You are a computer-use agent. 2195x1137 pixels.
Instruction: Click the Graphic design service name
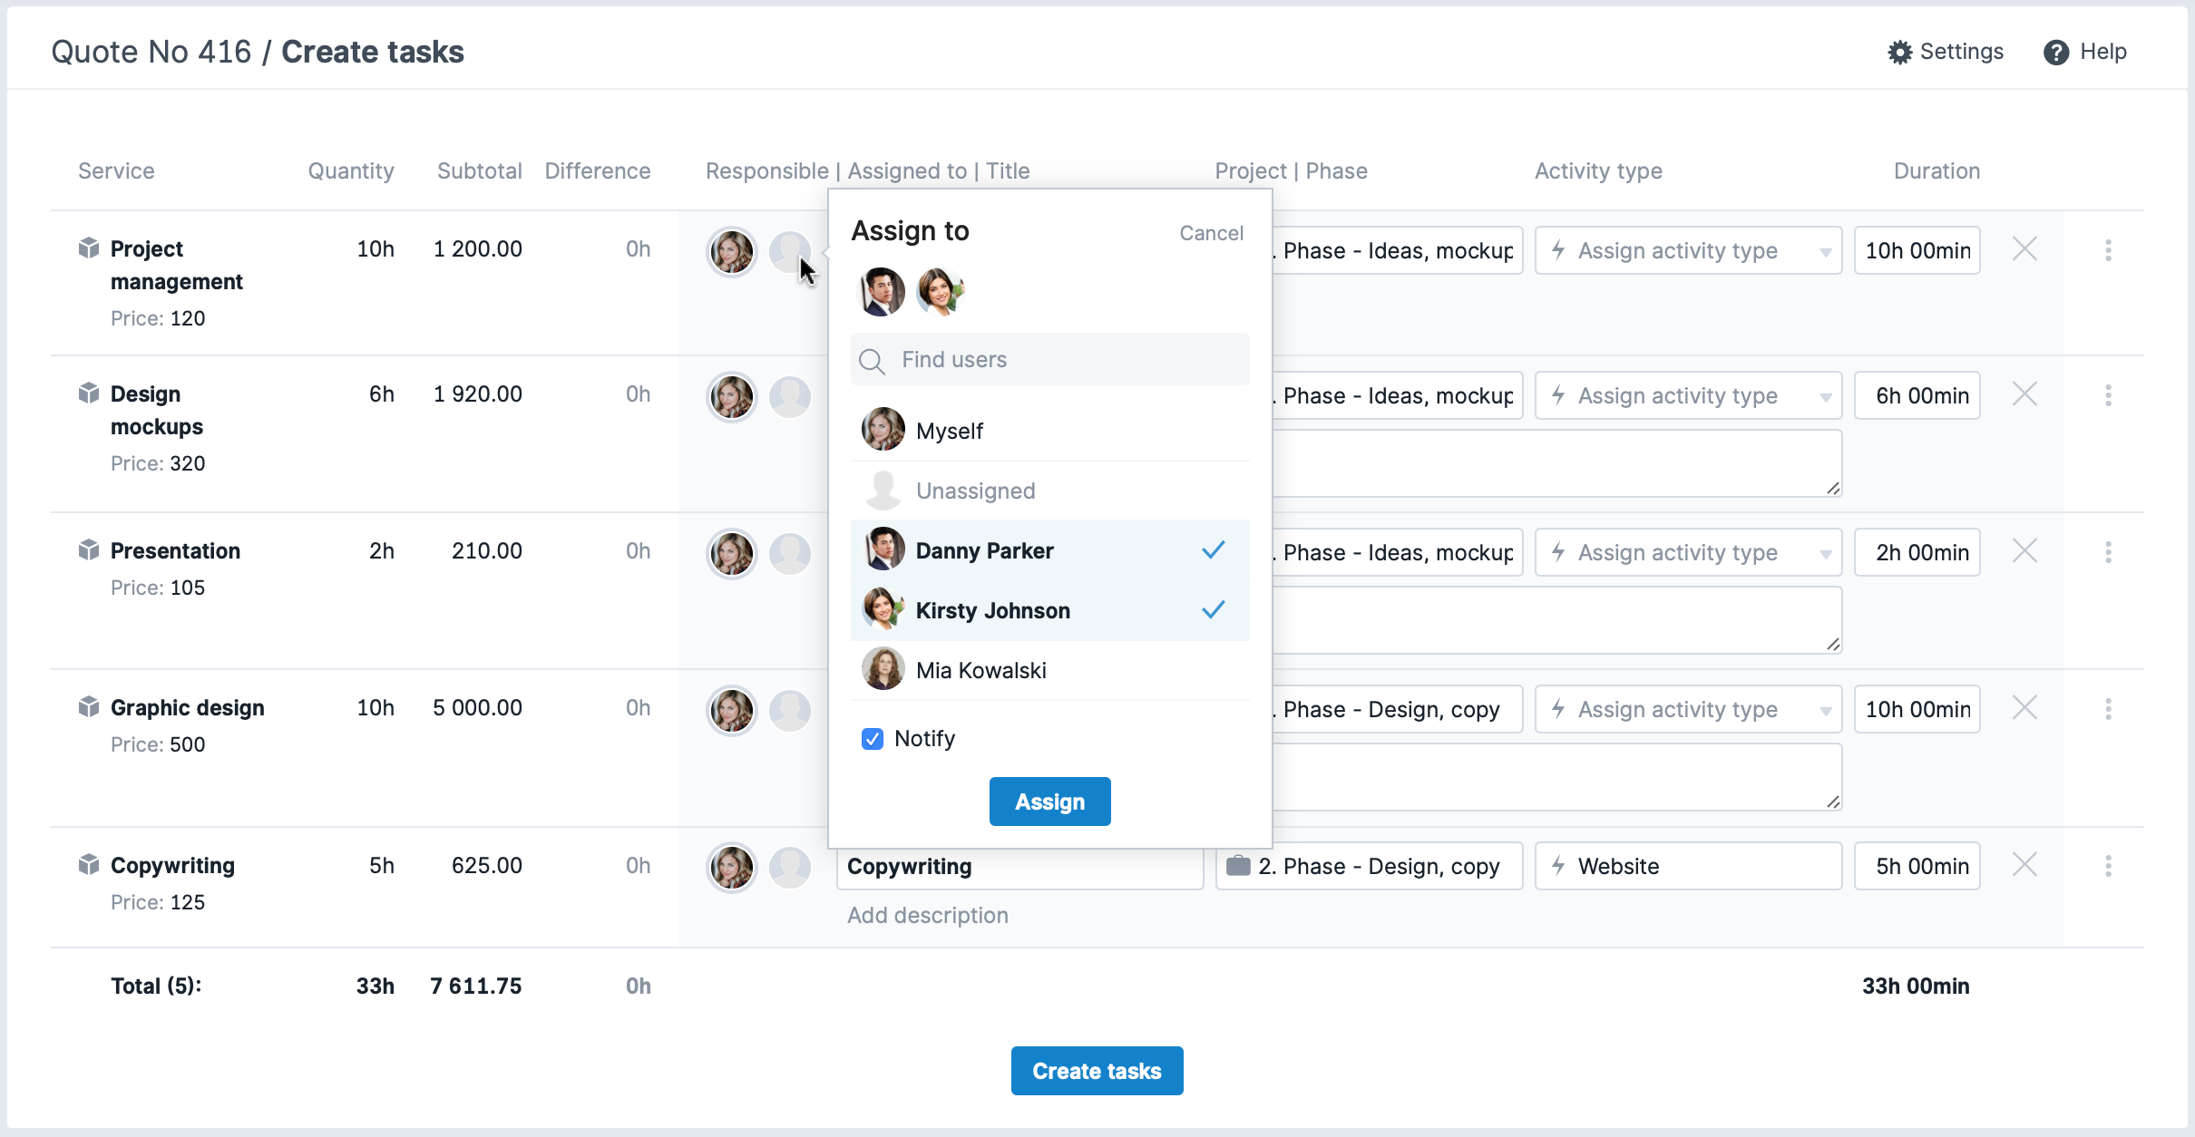(188, 707)
